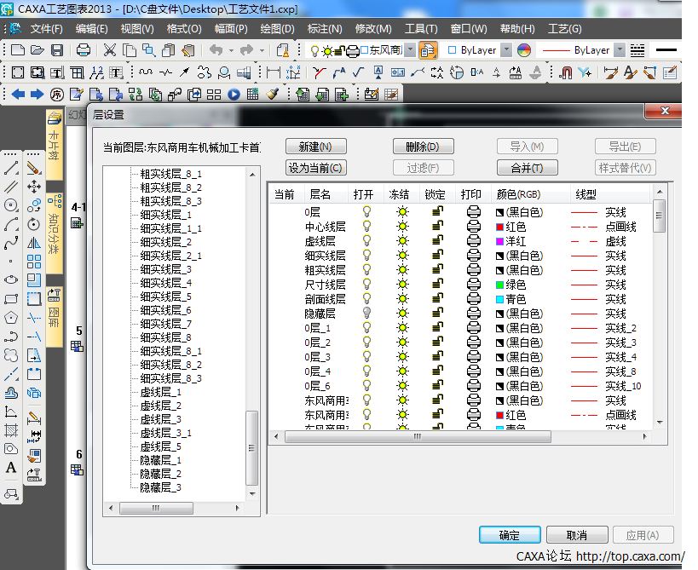Click the 新建(N) button
The height and width of the screenshot is (570, 698).
(315, 147)
